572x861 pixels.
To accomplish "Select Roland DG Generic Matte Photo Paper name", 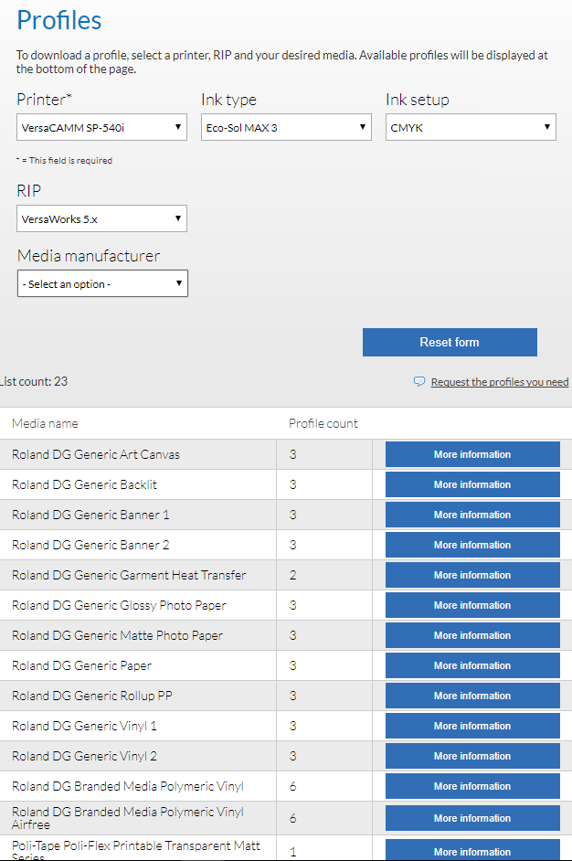I will pyautogui.click(x=118, y=635).
